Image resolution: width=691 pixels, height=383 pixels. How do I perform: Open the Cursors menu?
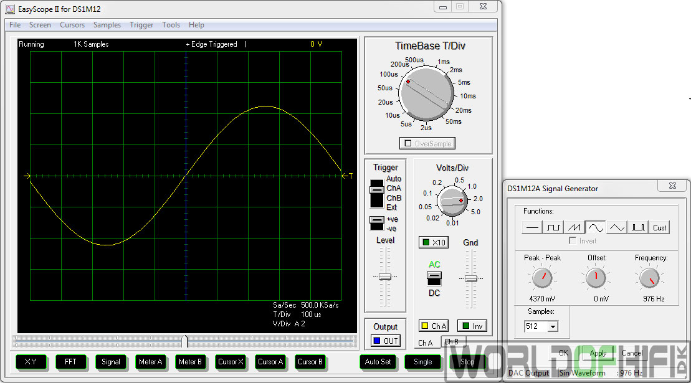[72, 25]
